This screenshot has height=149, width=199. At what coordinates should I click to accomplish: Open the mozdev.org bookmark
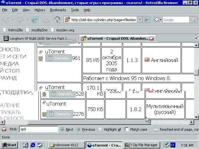click(62, 30)
